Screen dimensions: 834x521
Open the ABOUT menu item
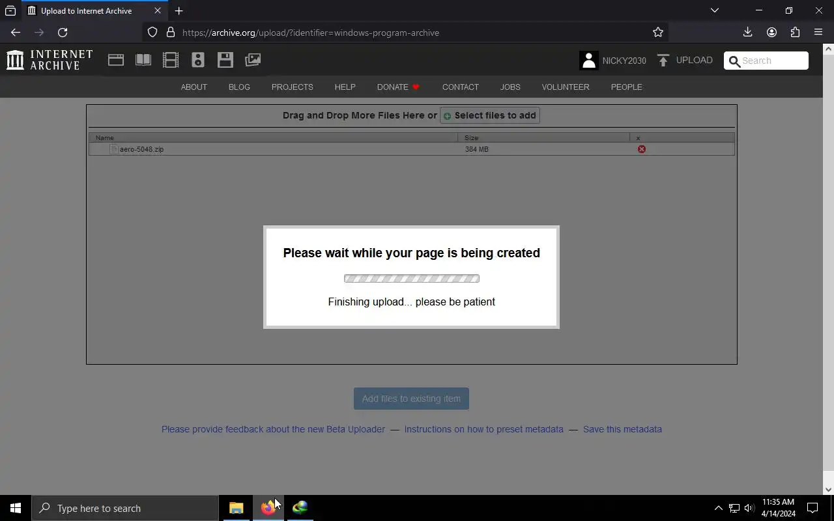(194, 87)
